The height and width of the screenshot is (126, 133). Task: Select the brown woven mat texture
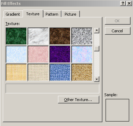pyautogui.click(x=82, y=72)
